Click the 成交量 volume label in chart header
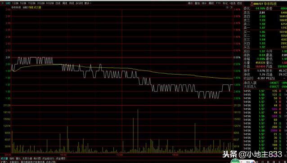The width and height of the screenshot is (287, 163). point(37,8)
